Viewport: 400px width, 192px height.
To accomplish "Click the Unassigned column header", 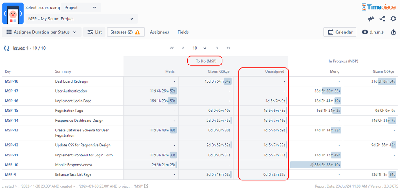I will click(275, 71).
